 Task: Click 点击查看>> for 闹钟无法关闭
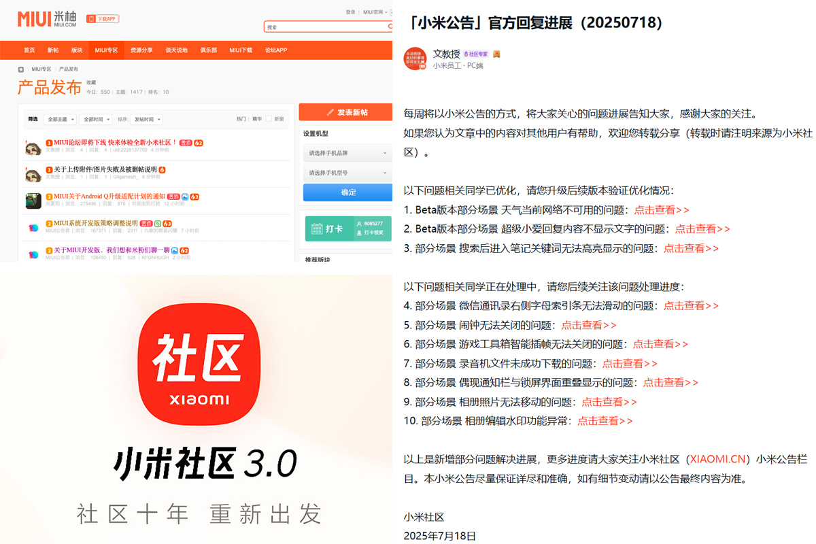tap(589, 325)
